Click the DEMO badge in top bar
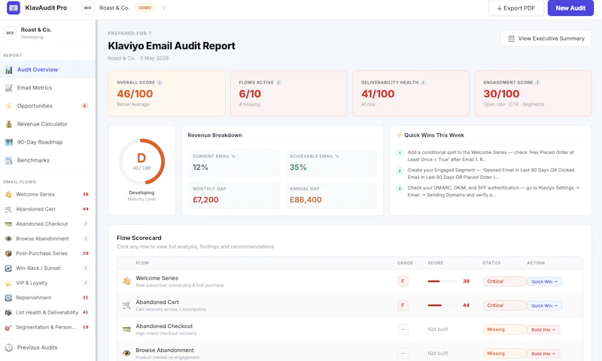This screenshot has width=602, height=361. (144, 8)
